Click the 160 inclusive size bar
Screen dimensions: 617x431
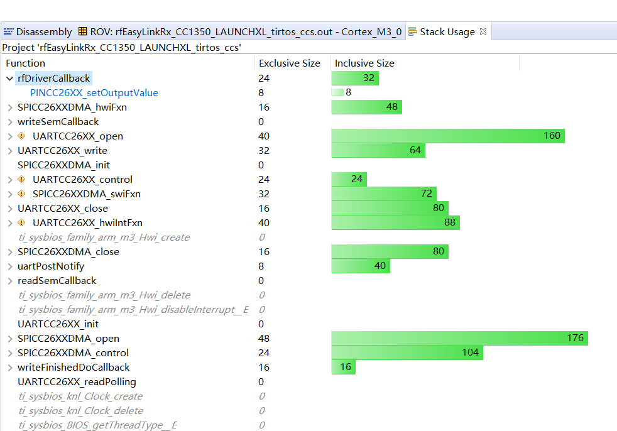coord(448,136)
